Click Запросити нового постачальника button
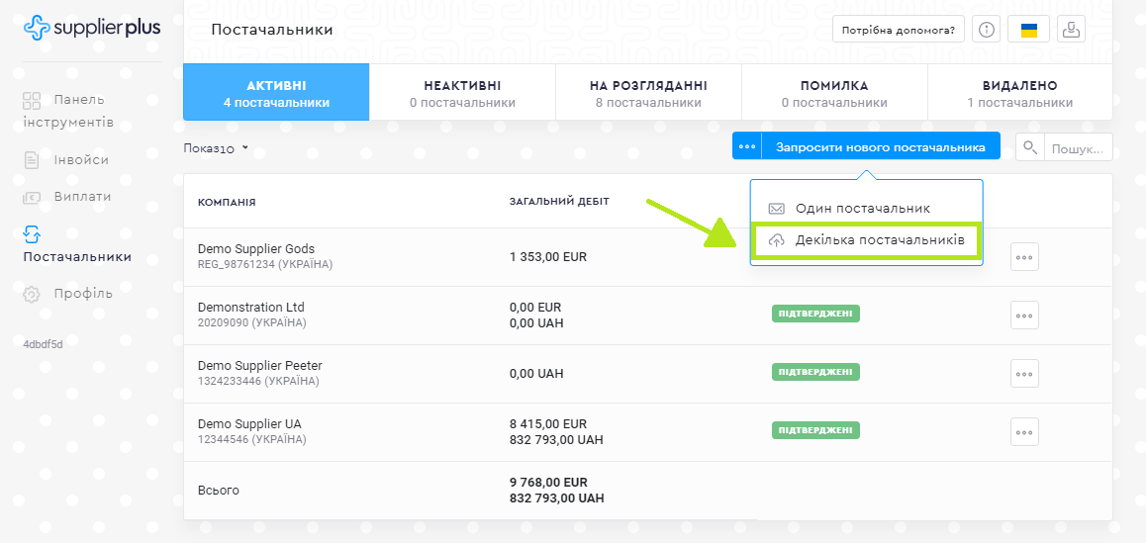This screenshot has height=543, width=1146. [x=880, y=146]
